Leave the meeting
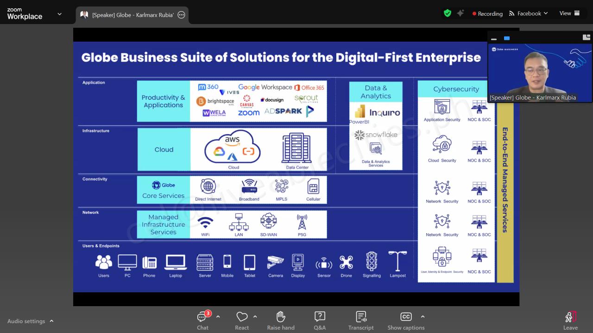This screenshot has height=333, width=593. coord(570,321)
